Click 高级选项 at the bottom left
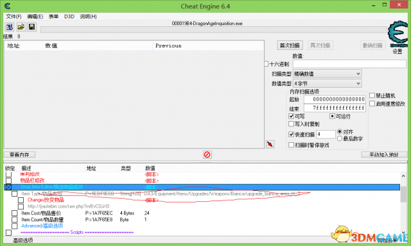This screenshot has height=246, width=411. coord(23,240)
